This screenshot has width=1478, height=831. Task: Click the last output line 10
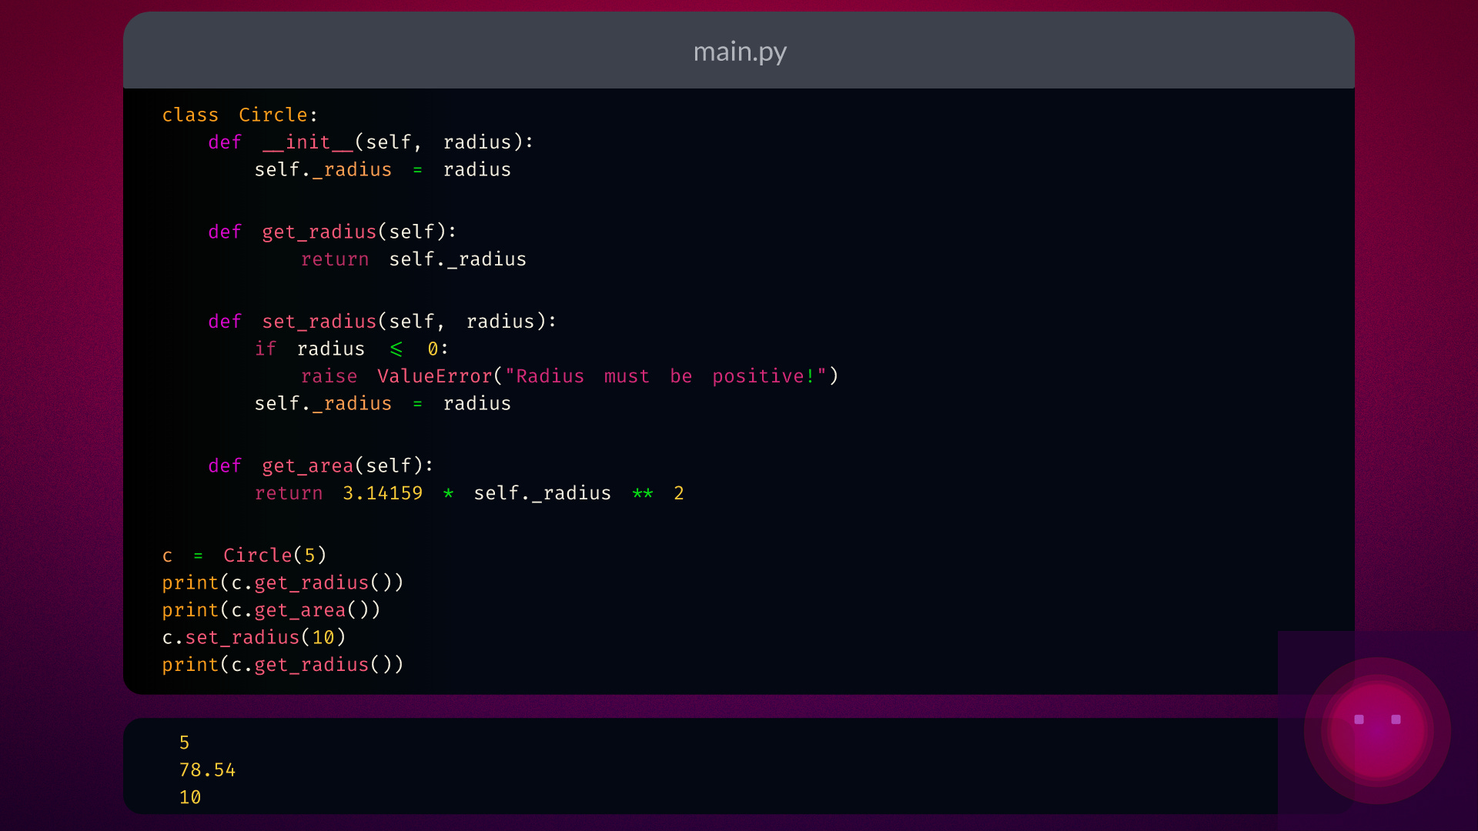click(x=190, y=797)
